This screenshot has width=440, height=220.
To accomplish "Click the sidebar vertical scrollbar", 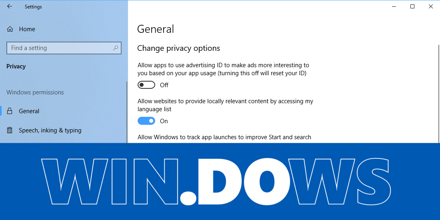I will pyautogui.click(x=127, y=112).
